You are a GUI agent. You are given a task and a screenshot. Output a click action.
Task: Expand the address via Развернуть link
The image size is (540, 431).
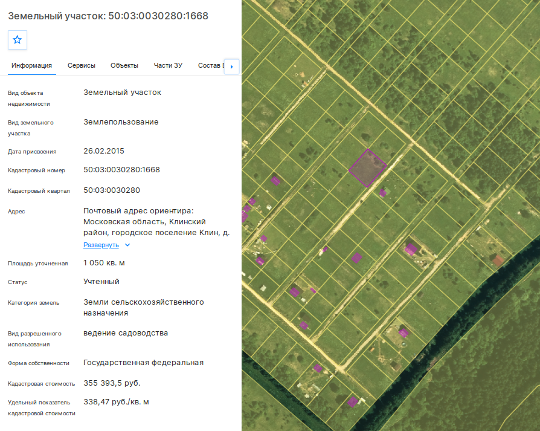(101, 245)
